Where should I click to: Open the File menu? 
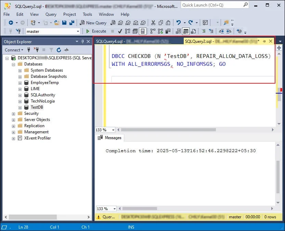coord(7,14)
